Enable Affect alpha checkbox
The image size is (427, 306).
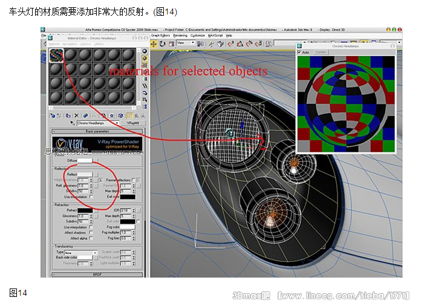click(x=91, y=238)
